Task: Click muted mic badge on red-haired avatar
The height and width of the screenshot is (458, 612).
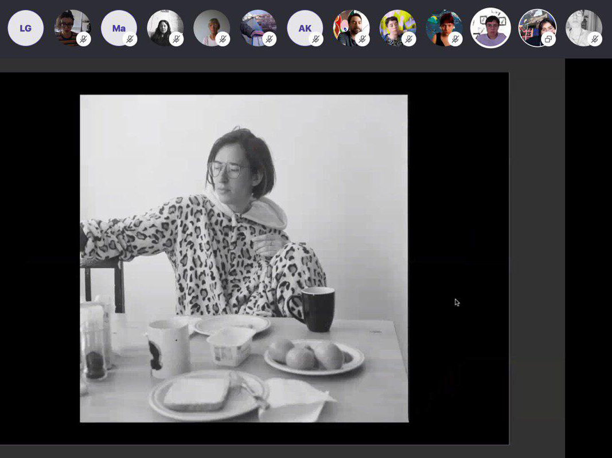Action: point(455,39)
